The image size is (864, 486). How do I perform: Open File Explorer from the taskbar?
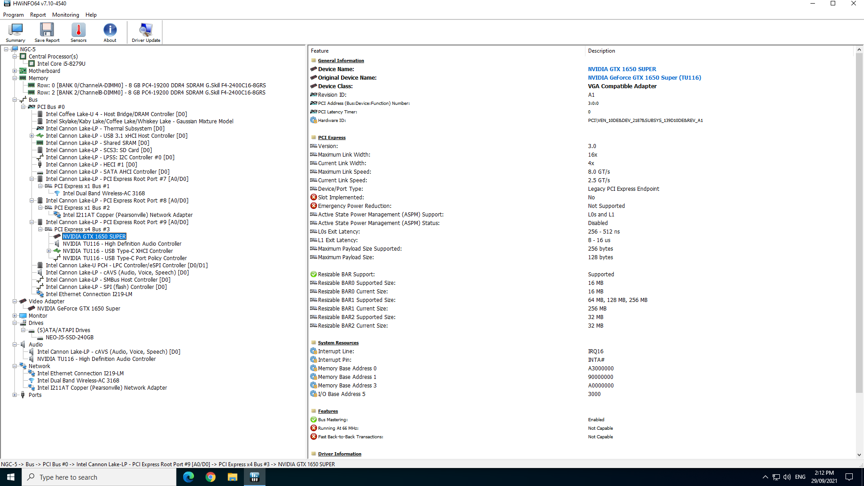[233, 477]
